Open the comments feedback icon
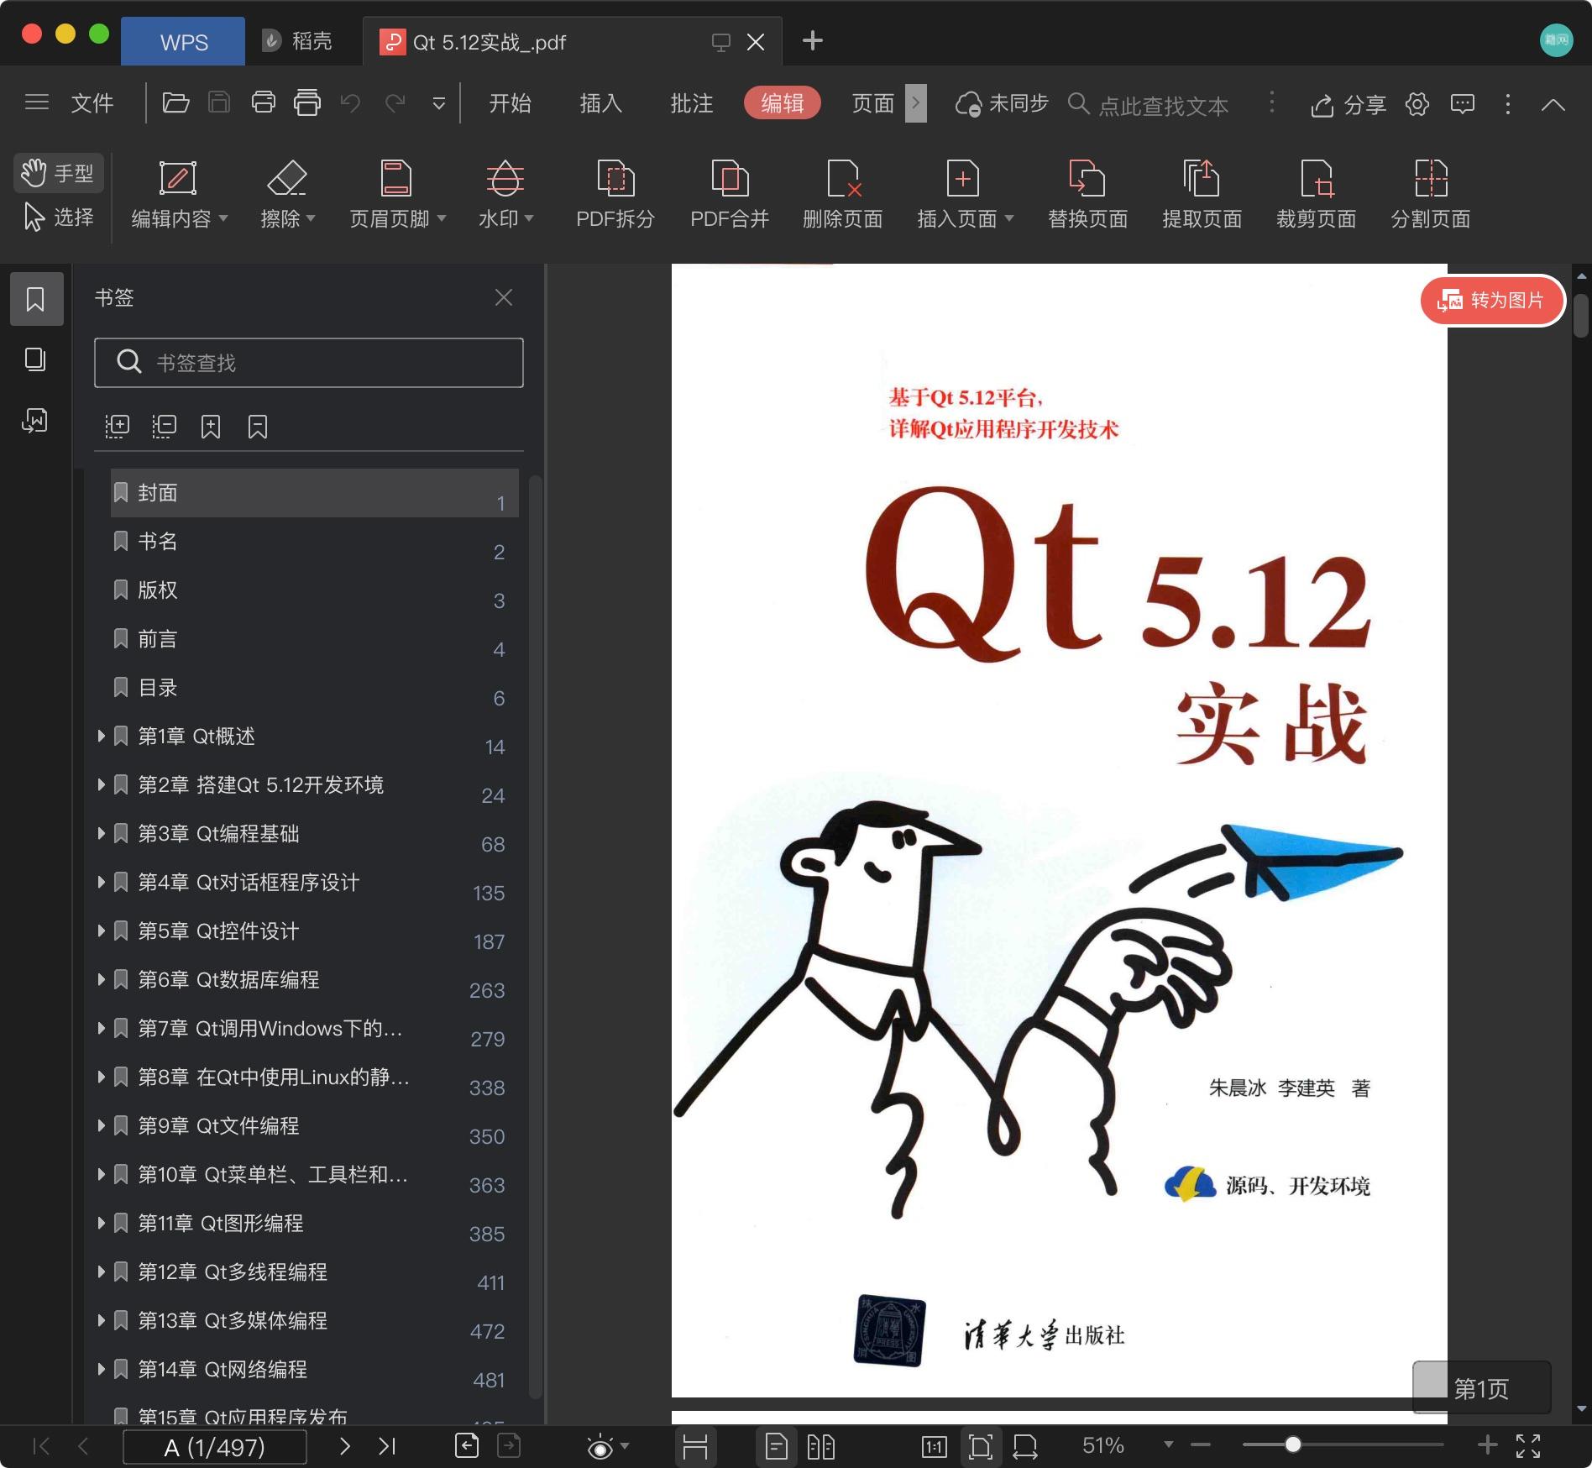The height and width of the screenshot is (1468, 1592). point(1463,104)
